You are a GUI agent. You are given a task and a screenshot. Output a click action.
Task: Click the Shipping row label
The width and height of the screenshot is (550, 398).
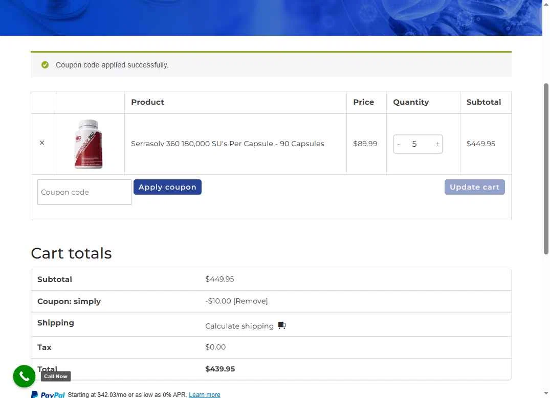[x=55, y=323]
